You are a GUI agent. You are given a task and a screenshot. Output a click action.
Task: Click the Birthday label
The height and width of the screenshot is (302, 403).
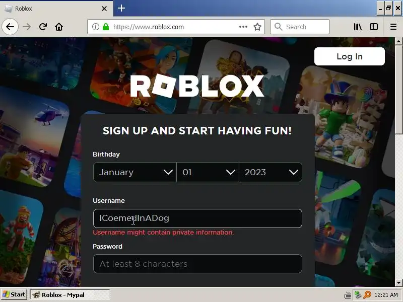click(106, 155)
